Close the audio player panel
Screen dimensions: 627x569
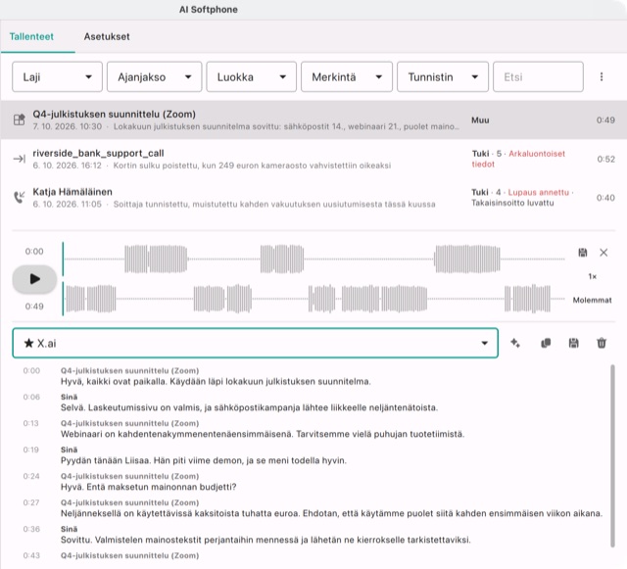pyautogui.click(x=603, y=253)
